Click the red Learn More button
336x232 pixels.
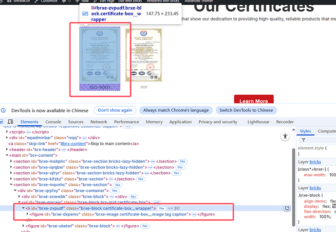[254, 99]
